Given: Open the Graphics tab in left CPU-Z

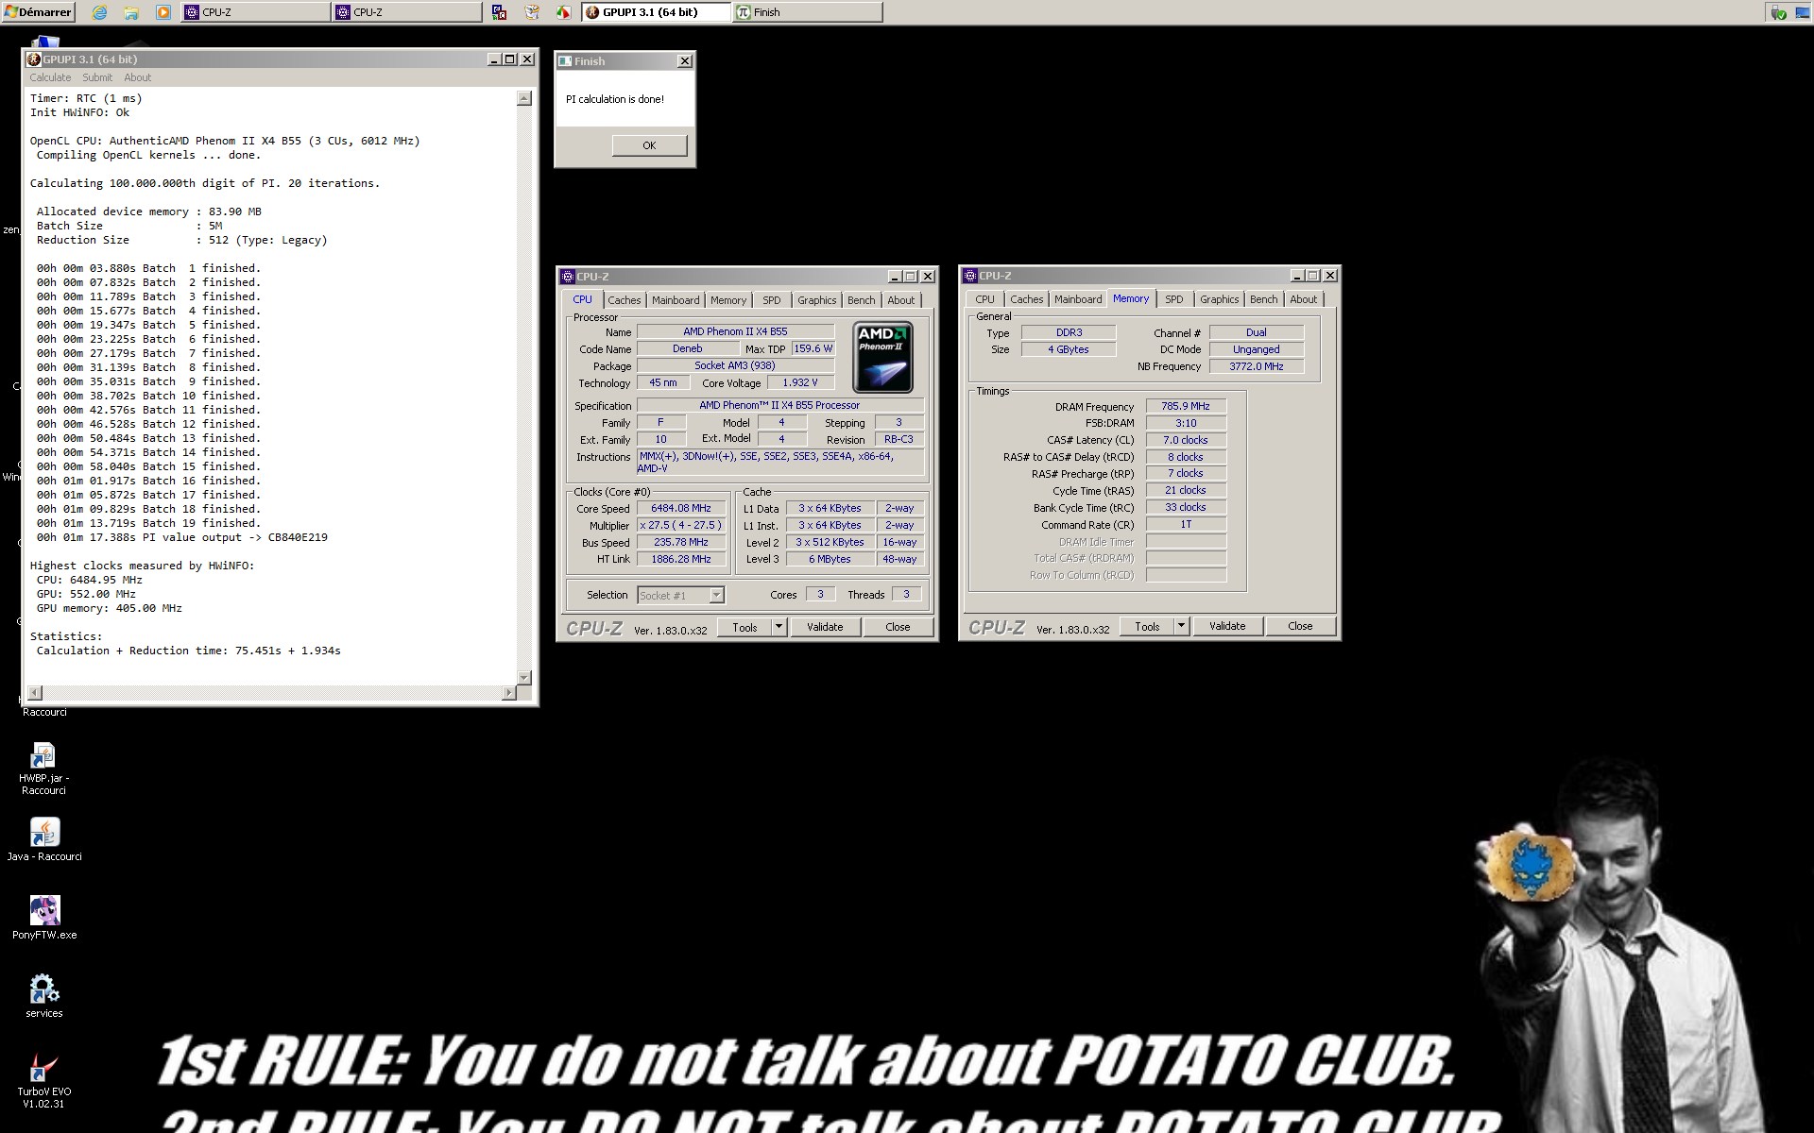Looking at the screenshot, I should pos(816,300).
